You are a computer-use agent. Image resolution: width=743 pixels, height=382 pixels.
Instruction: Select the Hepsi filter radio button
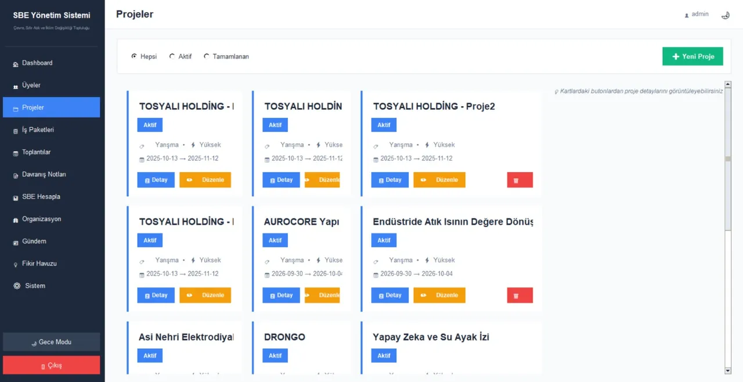pyautogui.click(x=134, y=56)
